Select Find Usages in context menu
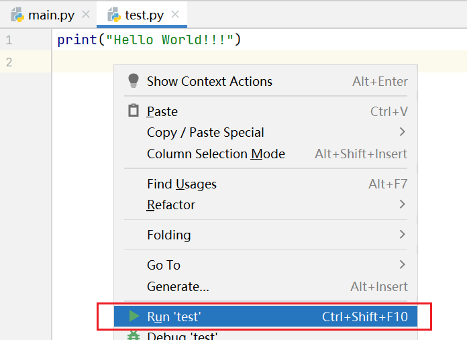The width and height of the screenshot is (467, 340). pos(182,184)
